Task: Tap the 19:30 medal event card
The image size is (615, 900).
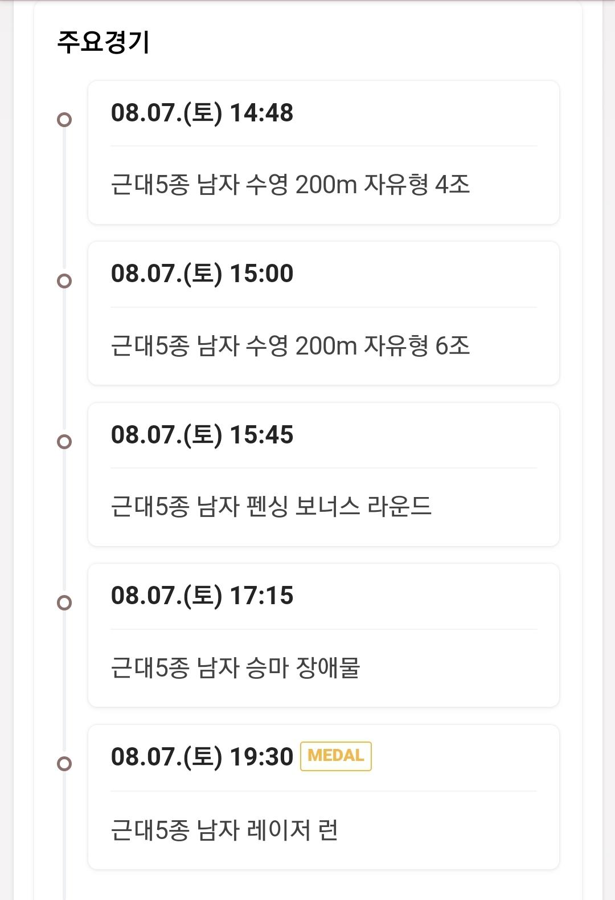Action: pyautogui.click(x=323, y=797)
